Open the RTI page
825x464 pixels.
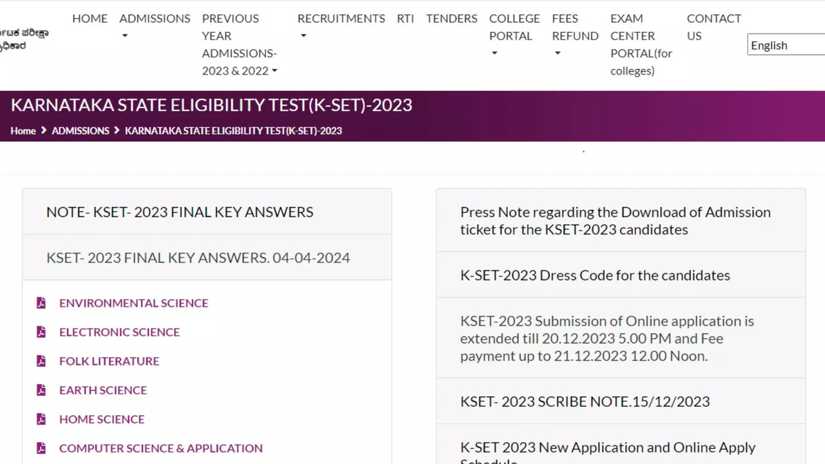[x=405, y=19]
